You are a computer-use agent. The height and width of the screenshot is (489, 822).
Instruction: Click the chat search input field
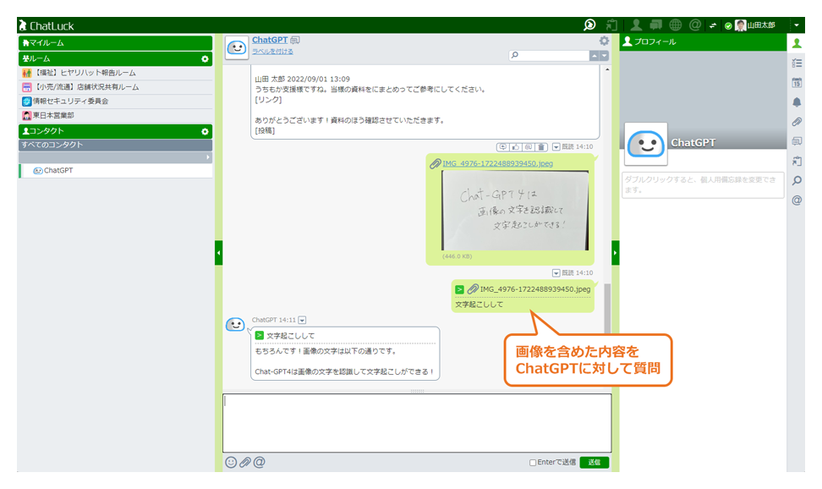click(x=549, y=55)
